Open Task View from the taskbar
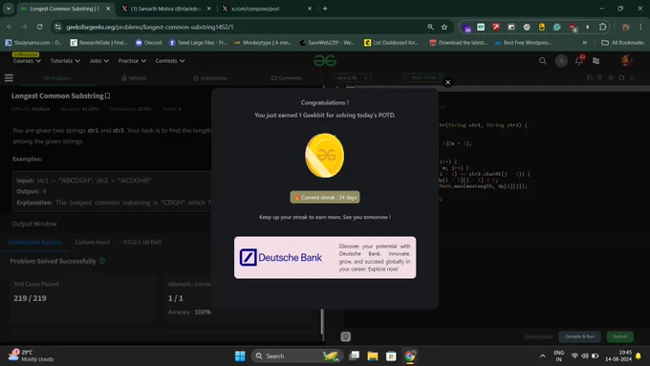The width and height of the screenshot is (650, 366). [x=355, y=356]
